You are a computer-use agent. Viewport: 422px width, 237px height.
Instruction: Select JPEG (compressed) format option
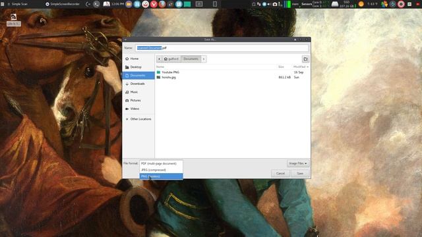161,170
